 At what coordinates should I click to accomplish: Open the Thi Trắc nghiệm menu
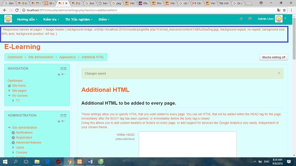point(79,19)
